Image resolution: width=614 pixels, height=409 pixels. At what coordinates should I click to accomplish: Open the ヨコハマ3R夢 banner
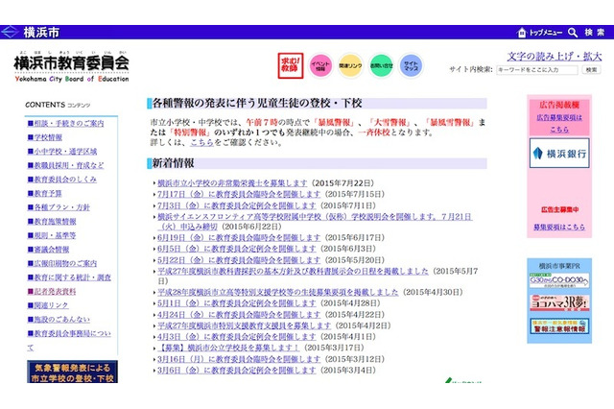[559, 302]
